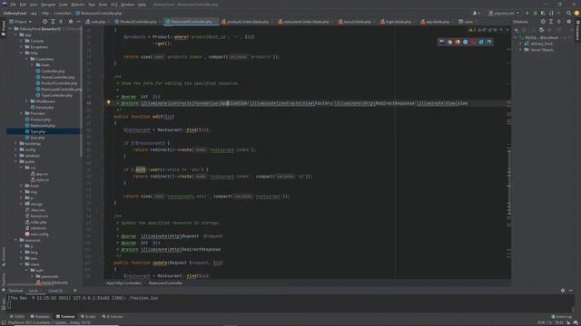Click Expand All icon in Project panel

click(x=53, y=22)
